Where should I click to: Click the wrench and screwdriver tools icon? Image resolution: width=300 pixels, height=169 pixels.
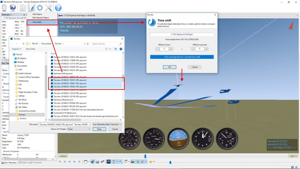[49, 8]
